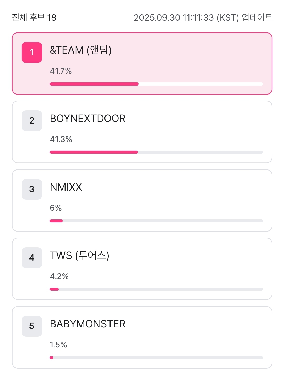Click the NMIXX vote progress bar
Image resolution: width=284 pixels, height=372 pixels.
156,221
